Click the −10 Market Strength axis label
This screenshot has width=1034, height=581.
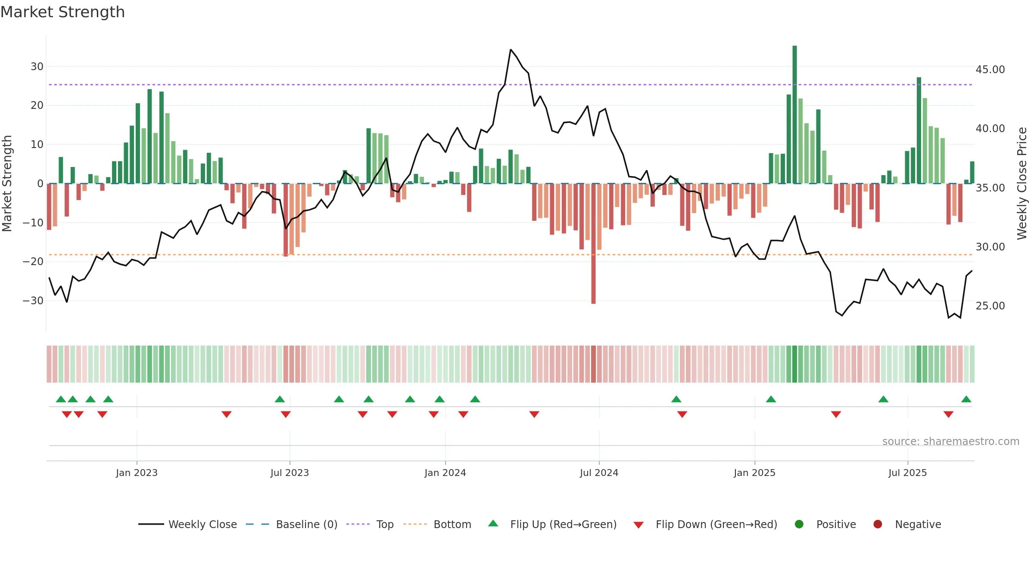tap(33, 223)
